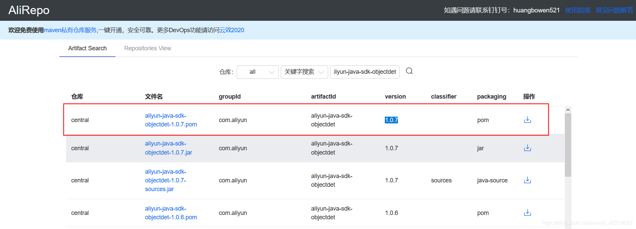Screen dimensions: 636x229
Task: Click the 'sources' classifier cell
Action: click(x=441, y=180)
